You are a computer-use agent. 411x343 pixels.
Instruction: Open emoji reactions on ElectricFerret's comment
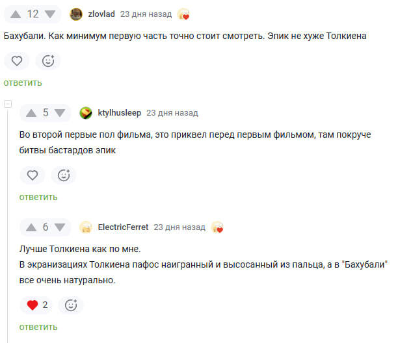pos(71,305)
